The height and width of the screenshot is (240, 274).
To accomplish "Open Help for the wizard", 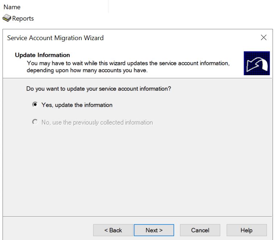I will [247, 230].
